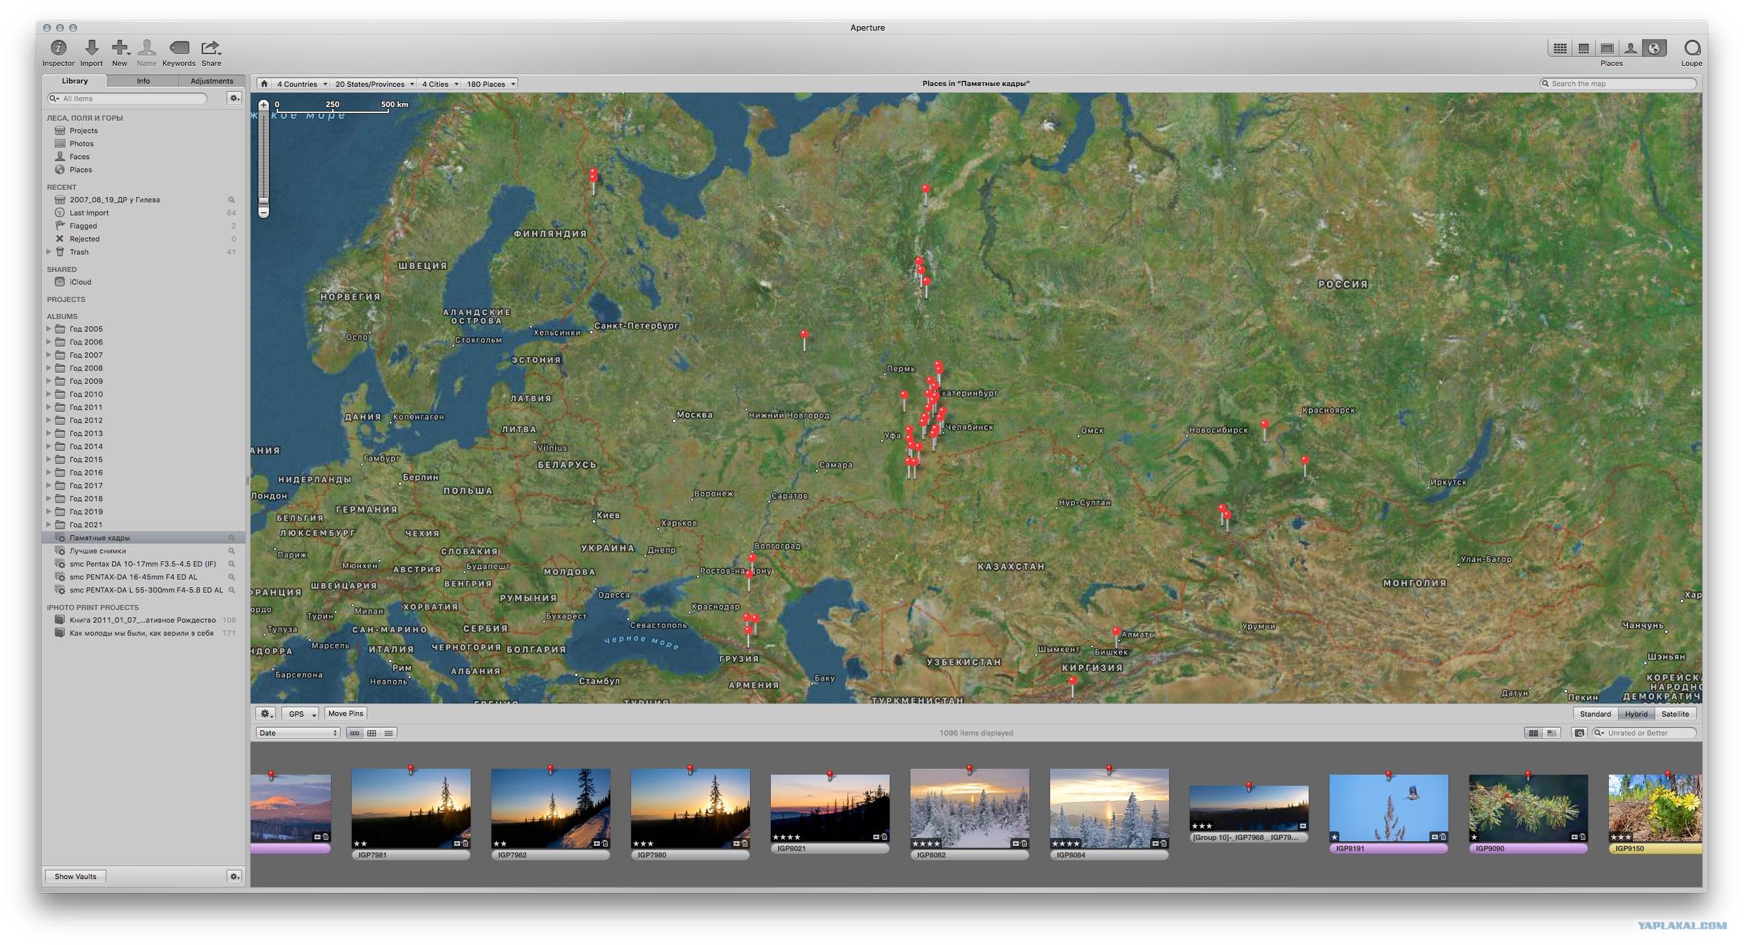
Task: Open the 180 Places dropdown
Action: point(490,84)
